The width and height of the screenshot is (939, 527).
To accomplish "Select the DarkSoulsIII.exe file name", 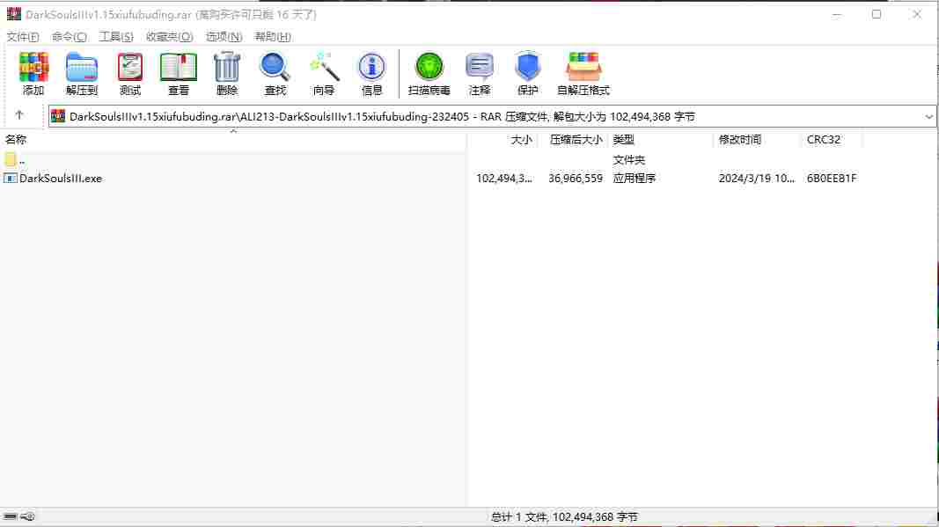I will point(61,179).
